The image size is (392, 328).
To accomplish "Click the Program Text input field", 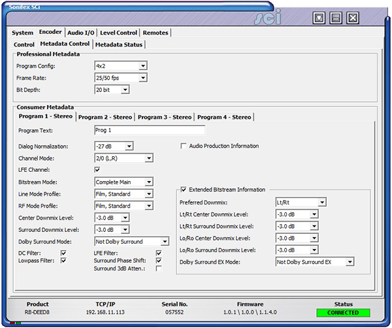I will coord(150,130).
